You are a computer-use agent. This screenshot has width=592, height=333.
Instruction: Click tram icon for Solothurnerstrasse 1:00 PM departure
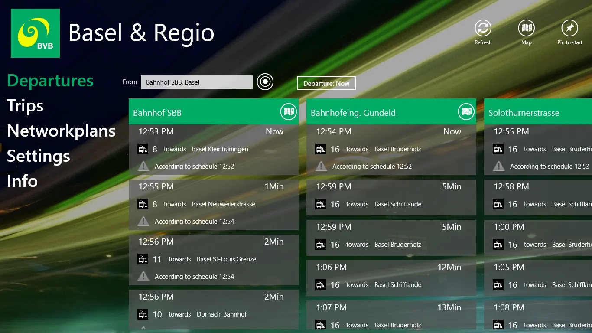tap(498, 245)
